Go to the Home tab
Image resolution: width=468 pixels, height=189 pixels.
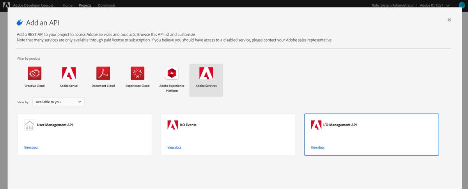(x=67, y=5)
